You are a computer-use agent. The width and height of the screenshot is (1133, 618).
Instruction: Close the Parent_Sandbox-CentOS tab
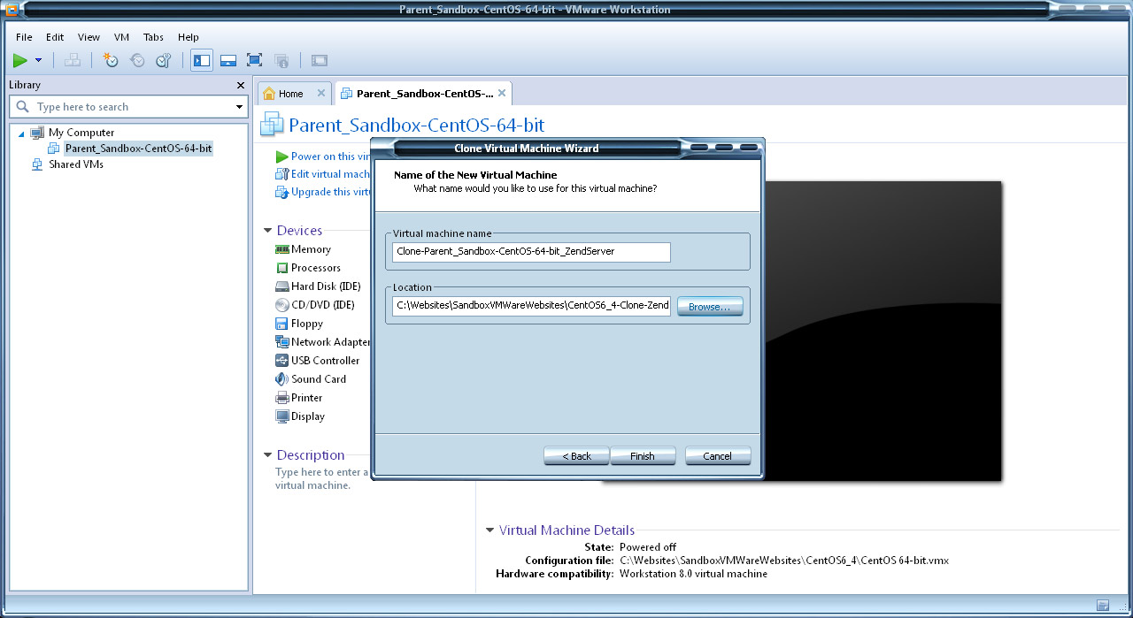click(502, 93)
